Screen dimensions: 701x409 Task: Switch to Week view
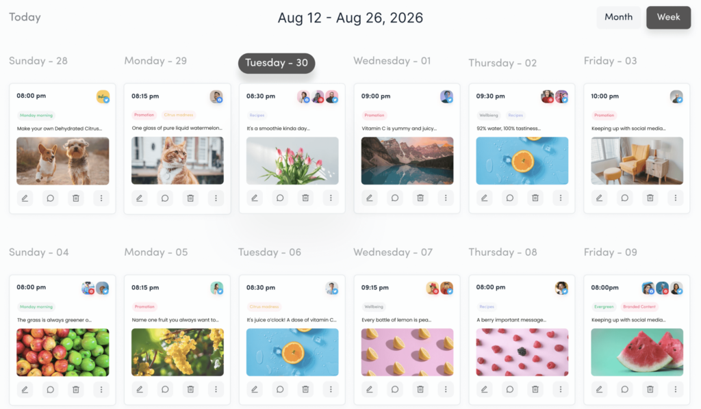[x=668, y=17]
